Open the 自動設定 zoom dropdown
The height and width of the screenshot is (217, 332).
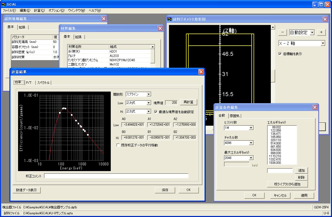coord(312,32)
